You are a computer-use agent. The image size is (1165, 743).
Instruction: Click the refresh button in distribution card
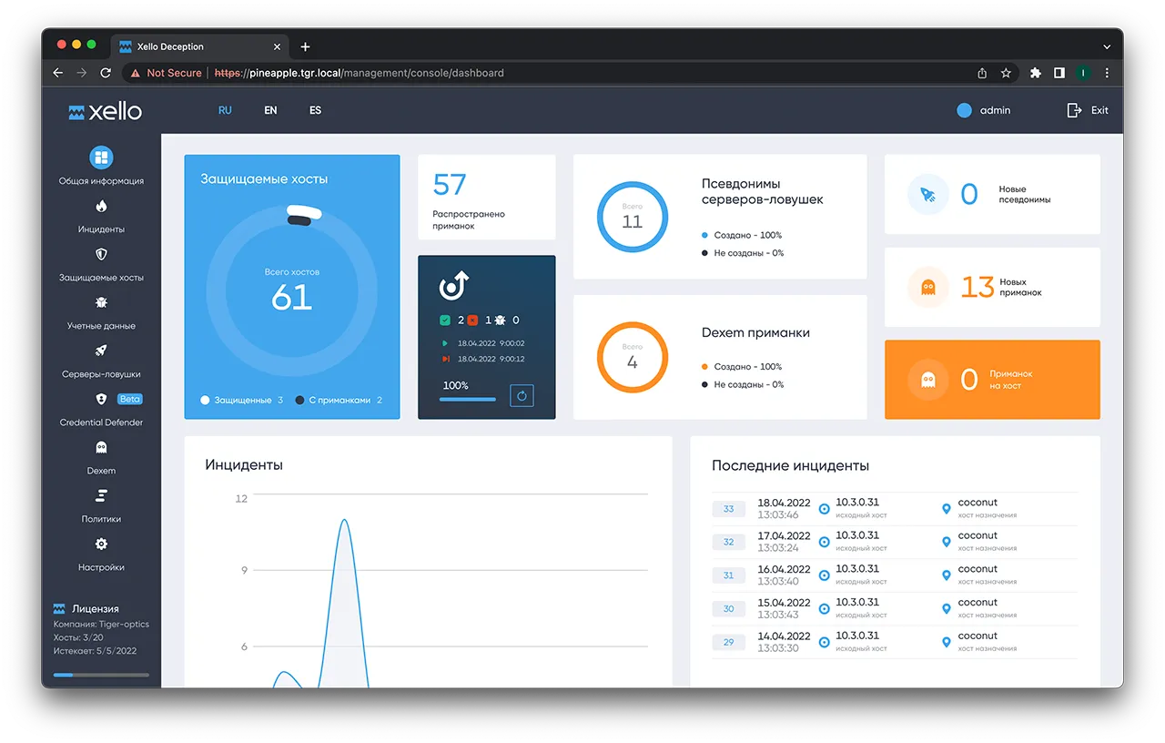click(522, 395)
